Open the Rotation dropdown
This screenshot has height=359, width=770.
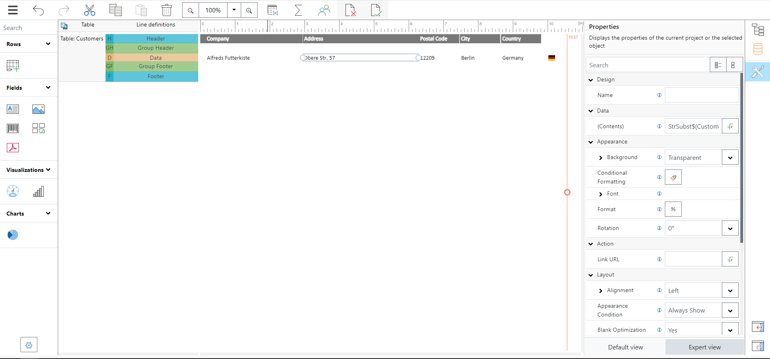coord(730,228)
